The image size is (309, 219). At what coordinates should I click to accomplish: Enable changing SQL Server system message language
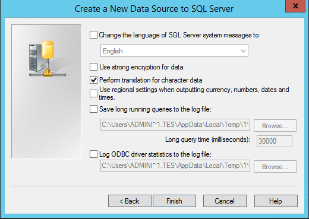point(93,35)
